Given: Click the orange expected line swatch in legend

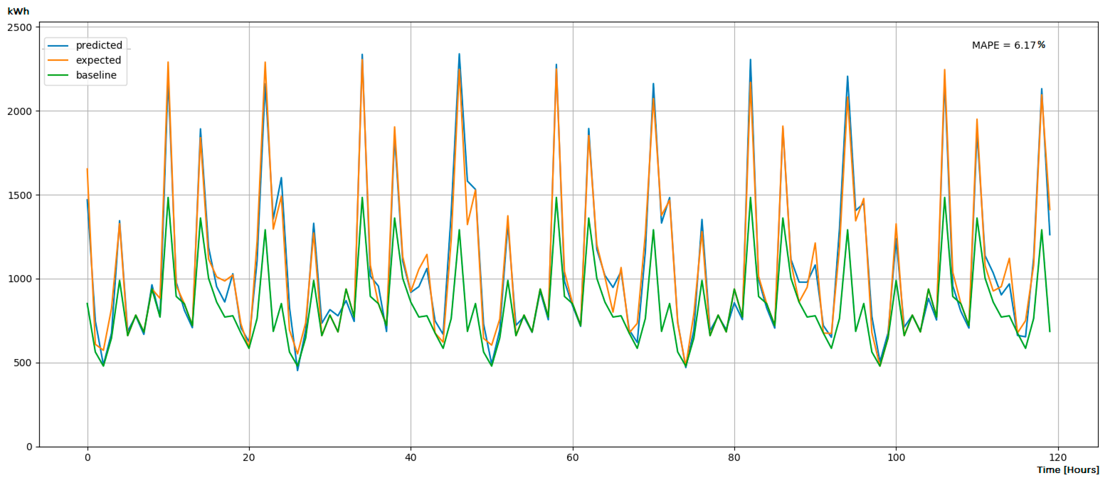Looking at the screenshot, I should click(58, 60).
